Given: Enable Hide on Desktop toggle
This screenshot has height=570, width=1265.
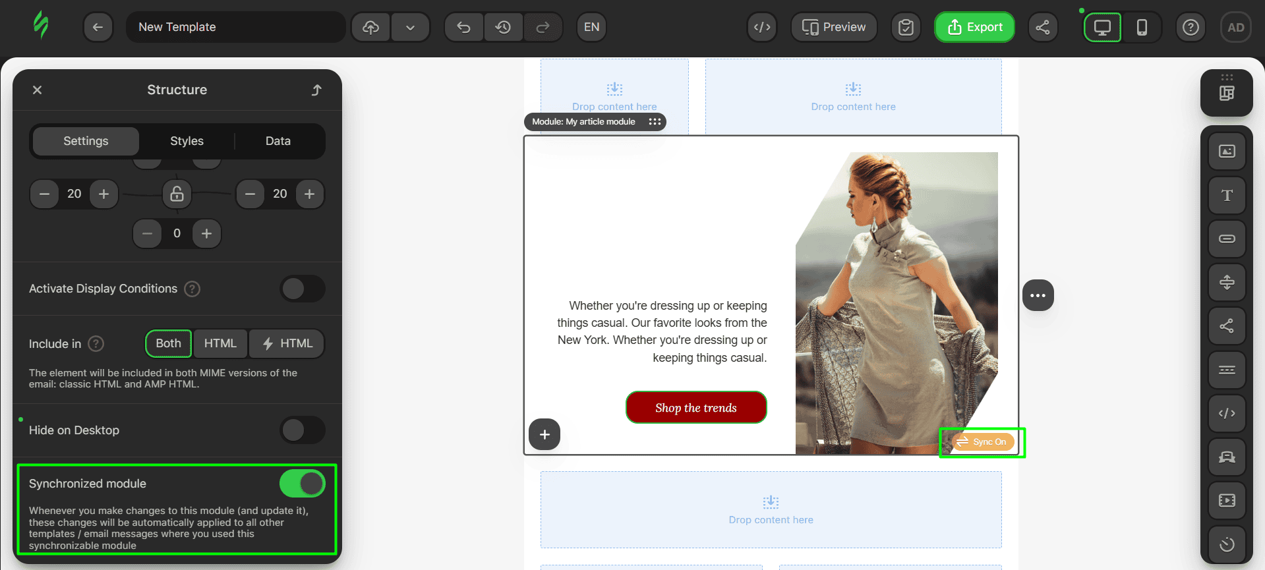Looking at the screenshot, I should tap(303, 430).
